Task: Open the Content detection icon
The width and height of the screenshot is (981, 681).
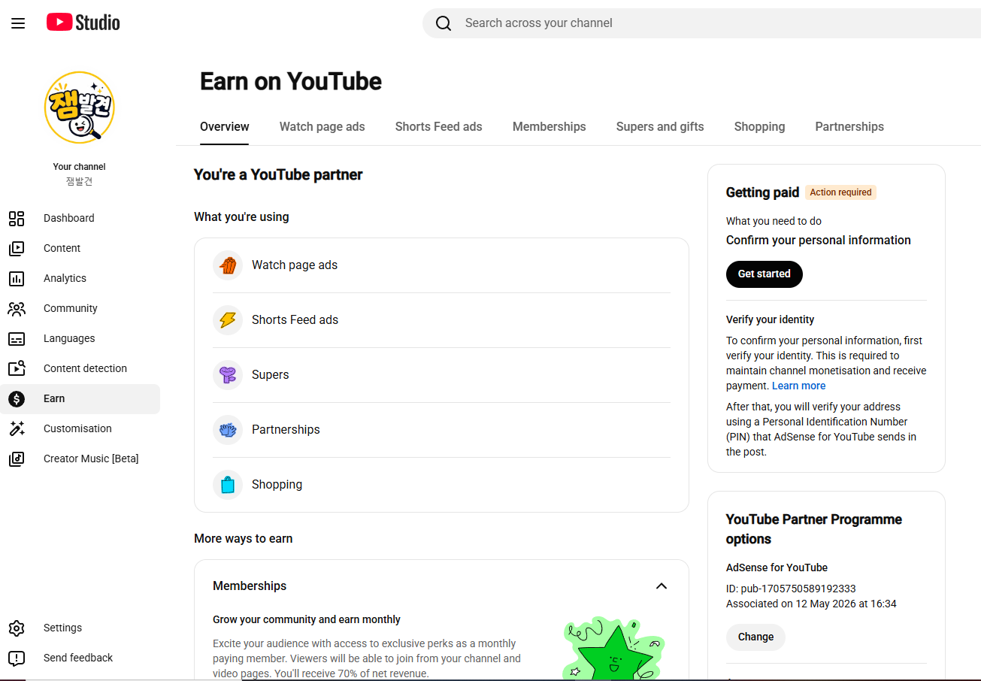Action: point(17,368)
